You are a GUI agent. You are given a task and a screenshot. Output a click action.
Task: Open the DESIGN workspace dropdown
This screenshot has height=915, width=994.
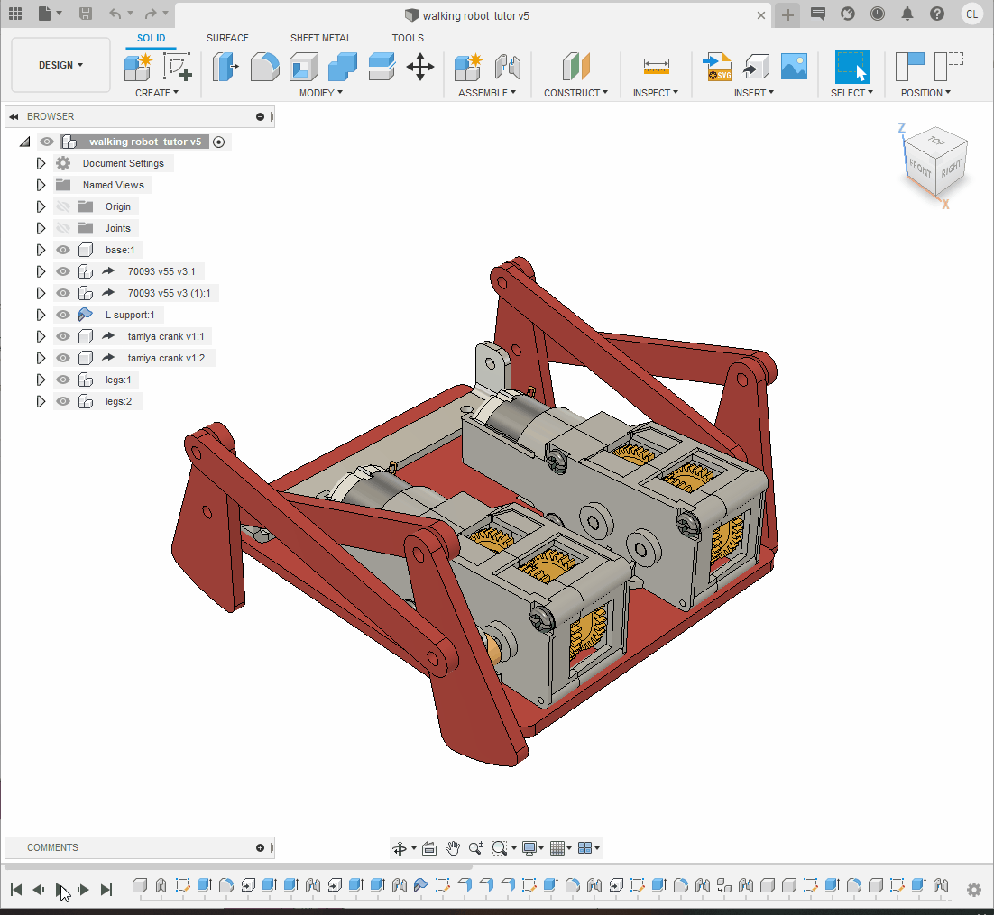tap(60, 65)
